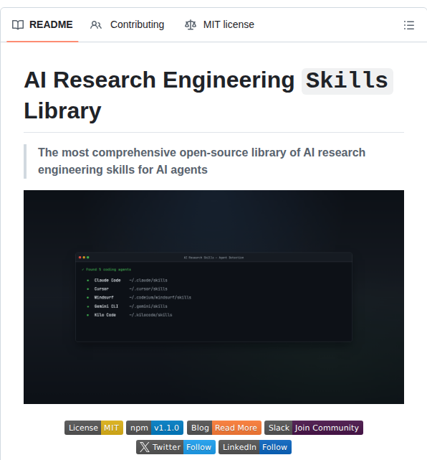Switch to the Contributing tab
Viewport: 427px width, 460px height.
click(128, 24)
